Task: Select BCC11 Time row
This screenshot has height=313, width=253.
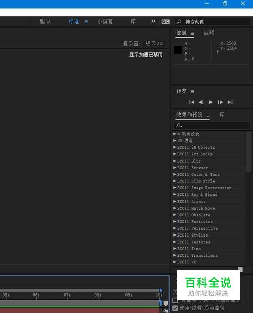Action: click(x=208, y=249)
